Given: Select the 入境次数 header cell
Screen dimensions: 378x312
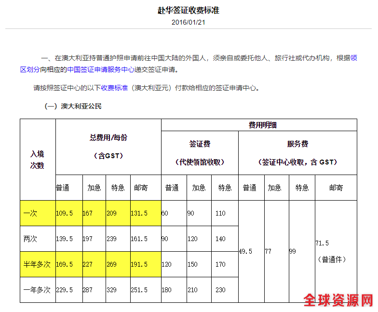Looking at the screenshot, I should (x=38, y=159).
